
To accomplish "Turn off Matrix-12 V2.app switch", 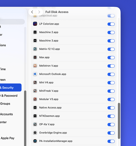I will point(111,49).
